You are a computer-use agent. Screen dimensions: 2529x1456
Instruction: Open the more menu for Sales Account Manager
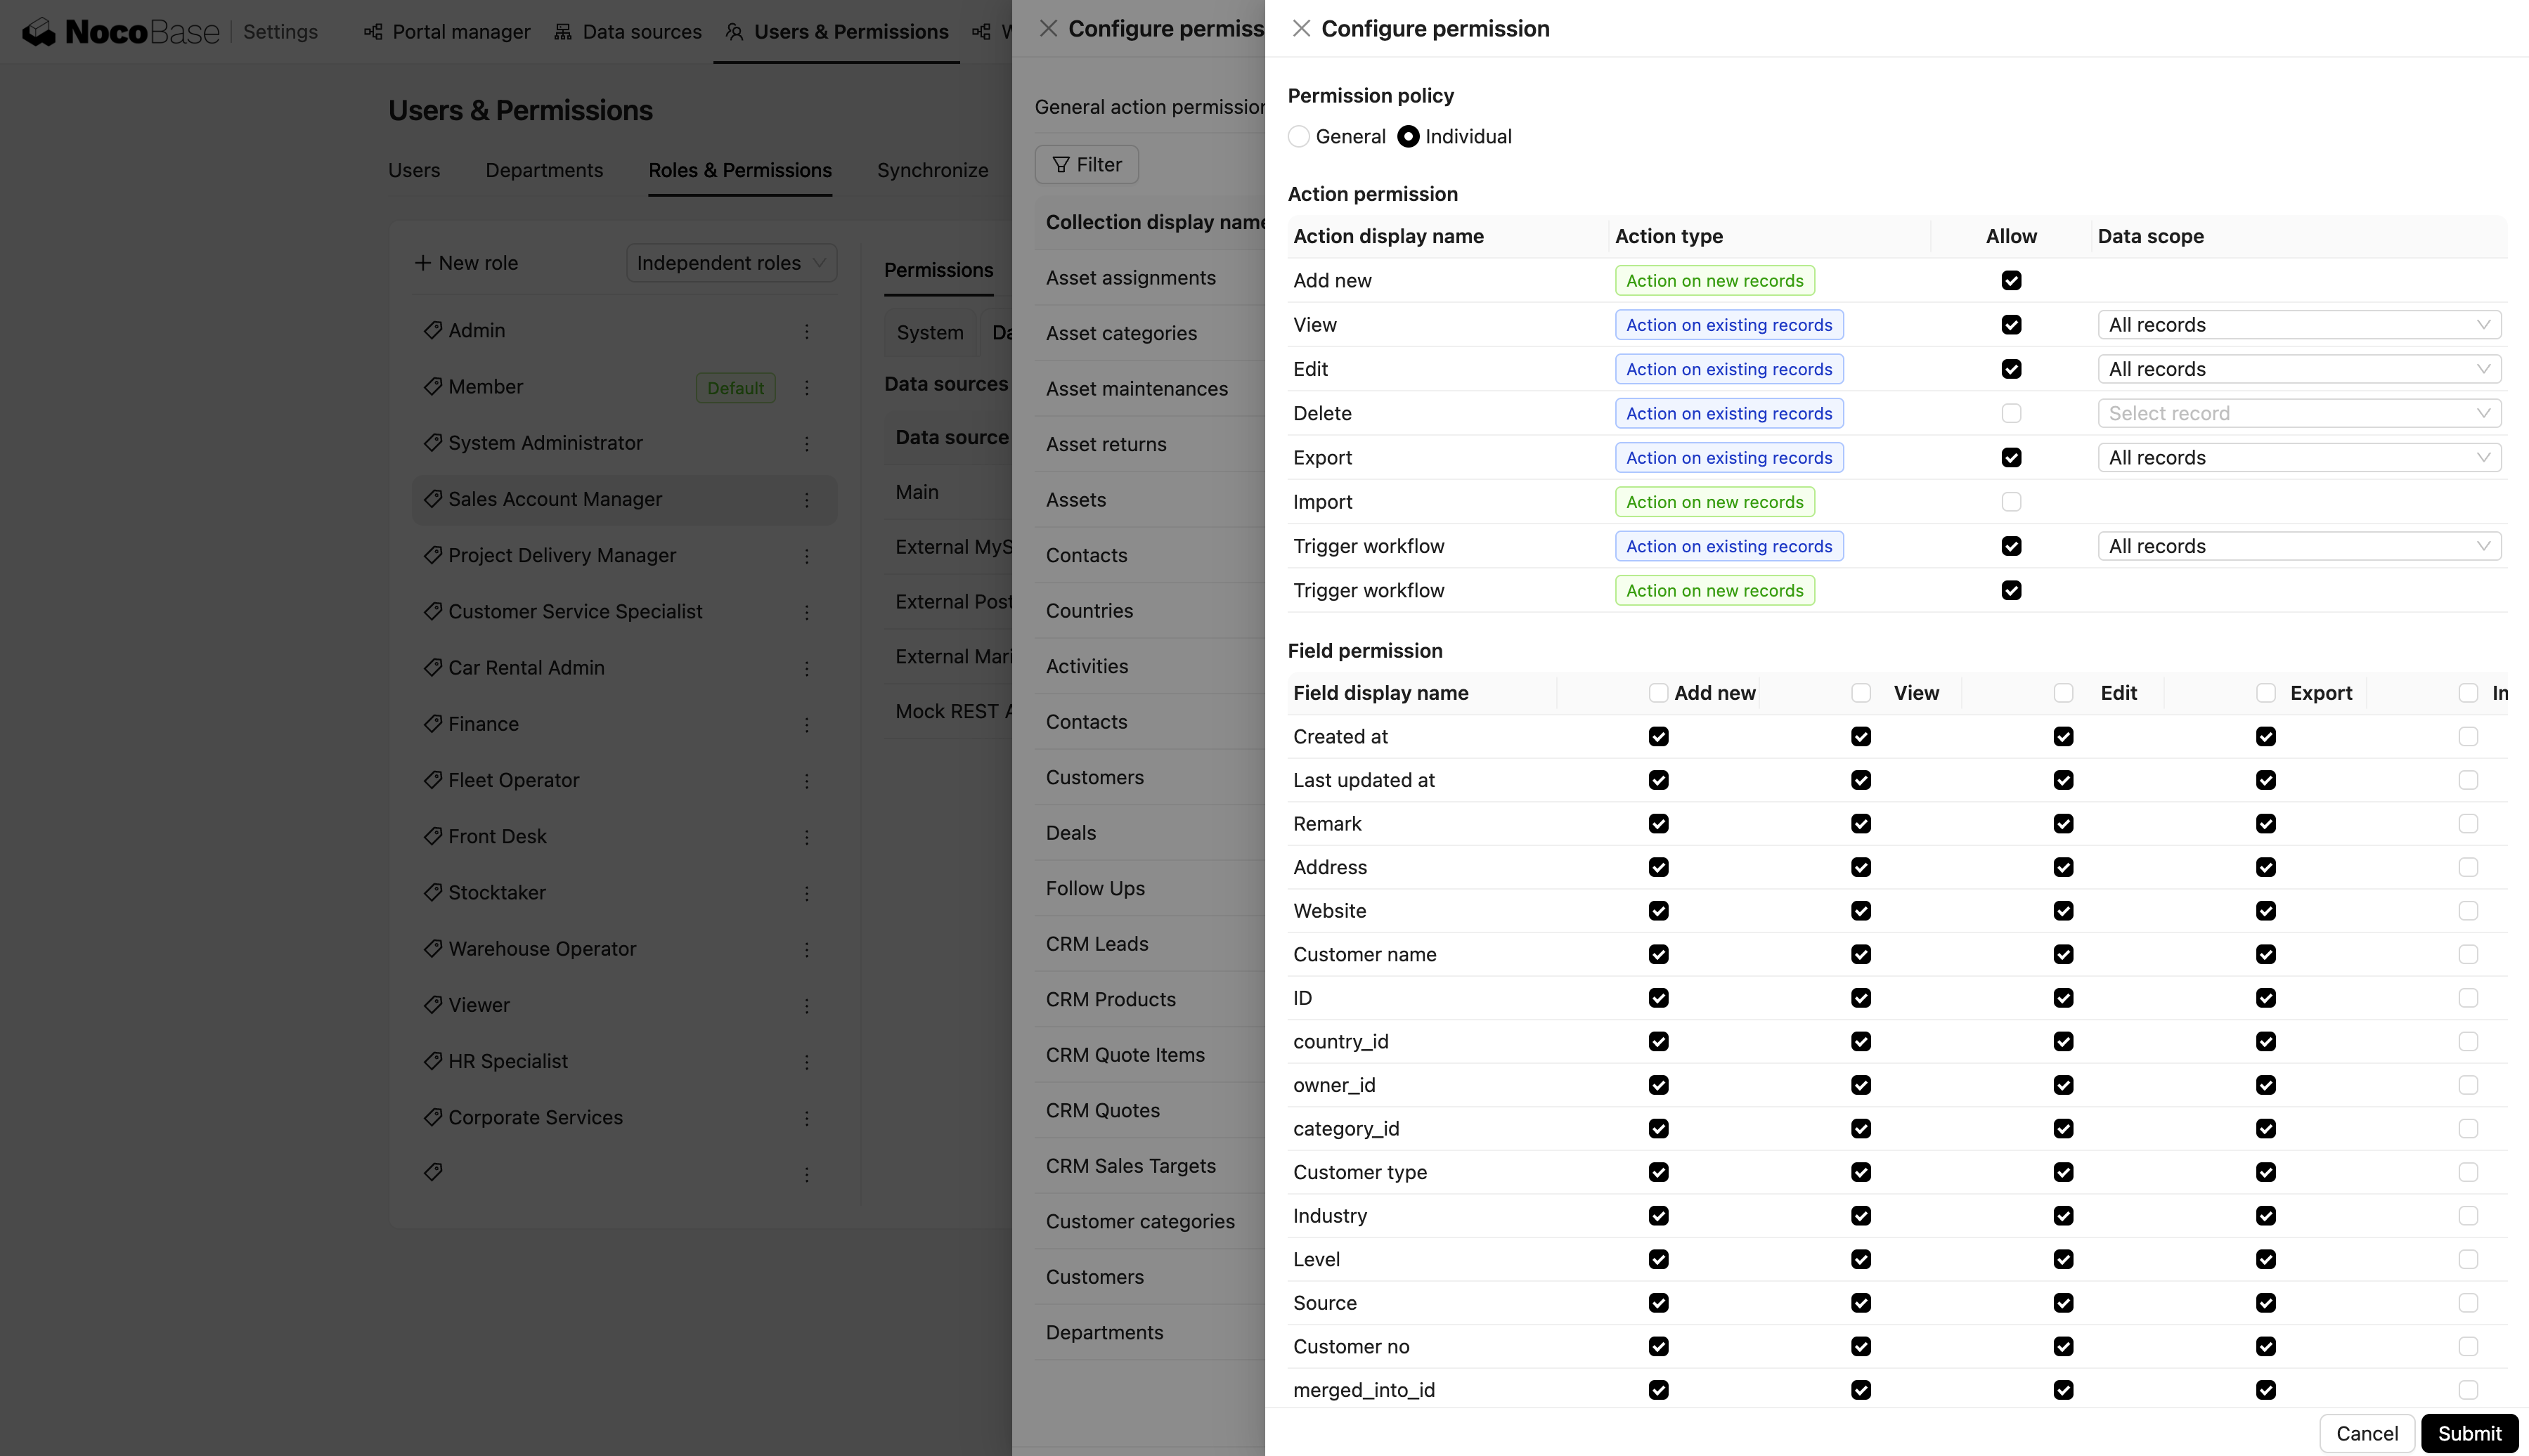[807, 499]
